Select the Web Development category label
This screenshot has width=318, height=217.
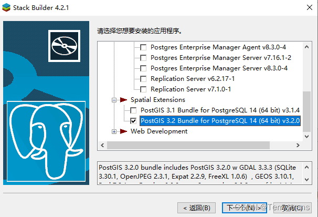pos(159,131)
